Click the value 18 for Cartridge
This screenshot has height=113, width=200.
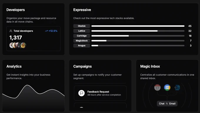190,36
